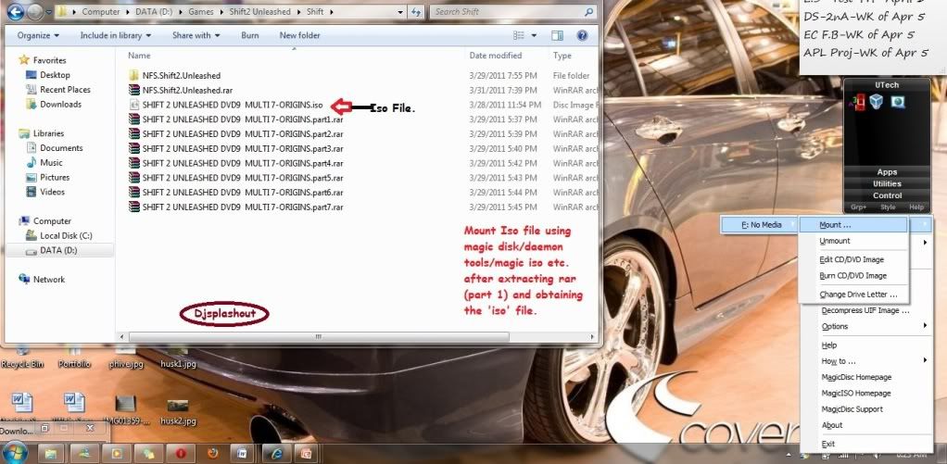Screen dimensions: 947x464
Task: Select the SHIFT 2 UNLEASHED .iso disc image icon
Action: (134, 105)
